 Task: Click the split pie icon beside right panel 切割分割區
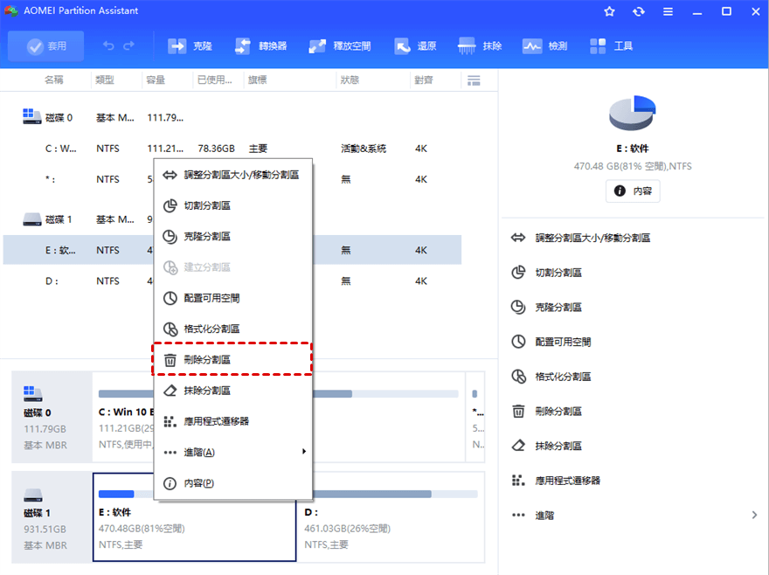click(518, 273)
